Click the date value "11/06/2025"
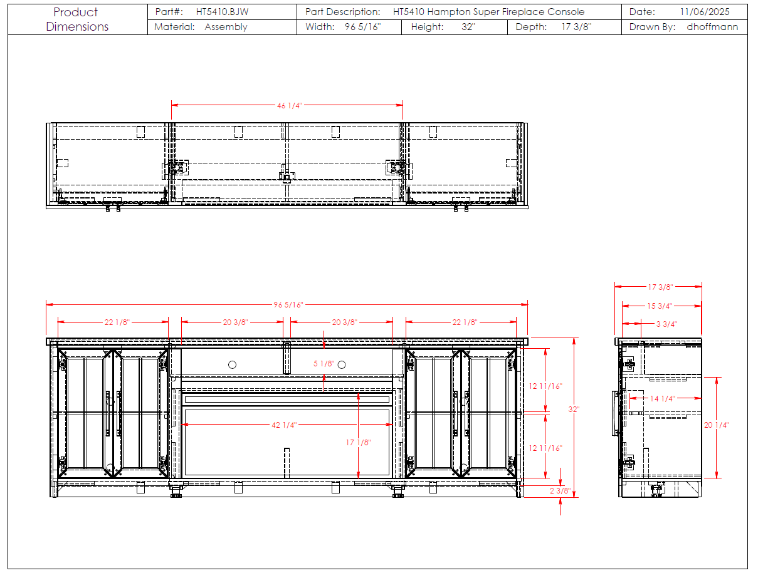Image resolution: width=758 pixels, height=578 pixels. pos(705,12)
